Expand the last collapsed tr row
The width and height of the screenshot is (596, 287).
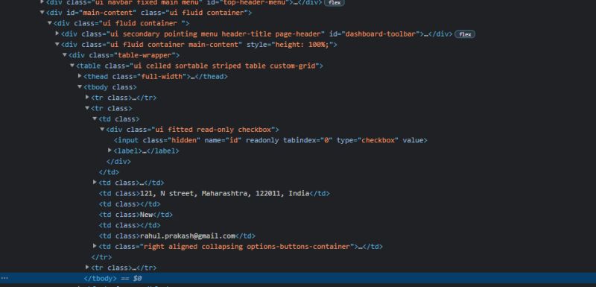click(x=87, y=268)
